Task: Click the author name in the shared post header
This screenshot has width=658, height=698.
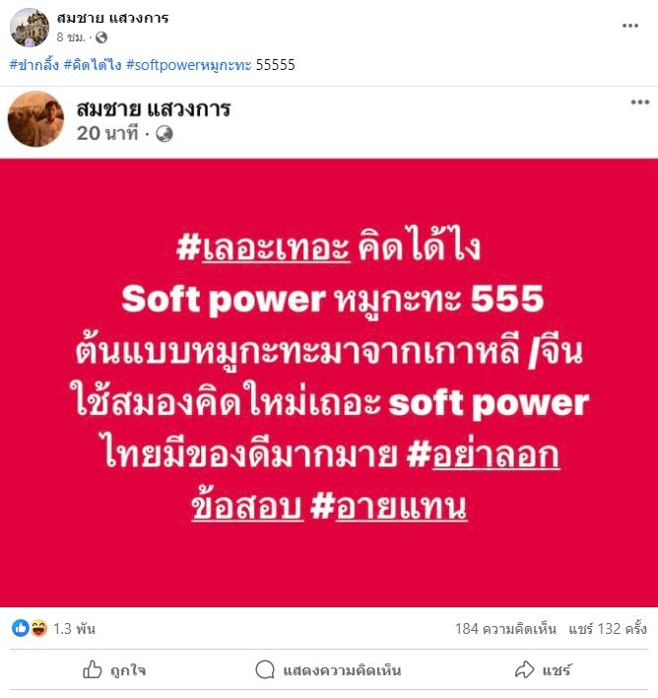Action: point(154,108)
